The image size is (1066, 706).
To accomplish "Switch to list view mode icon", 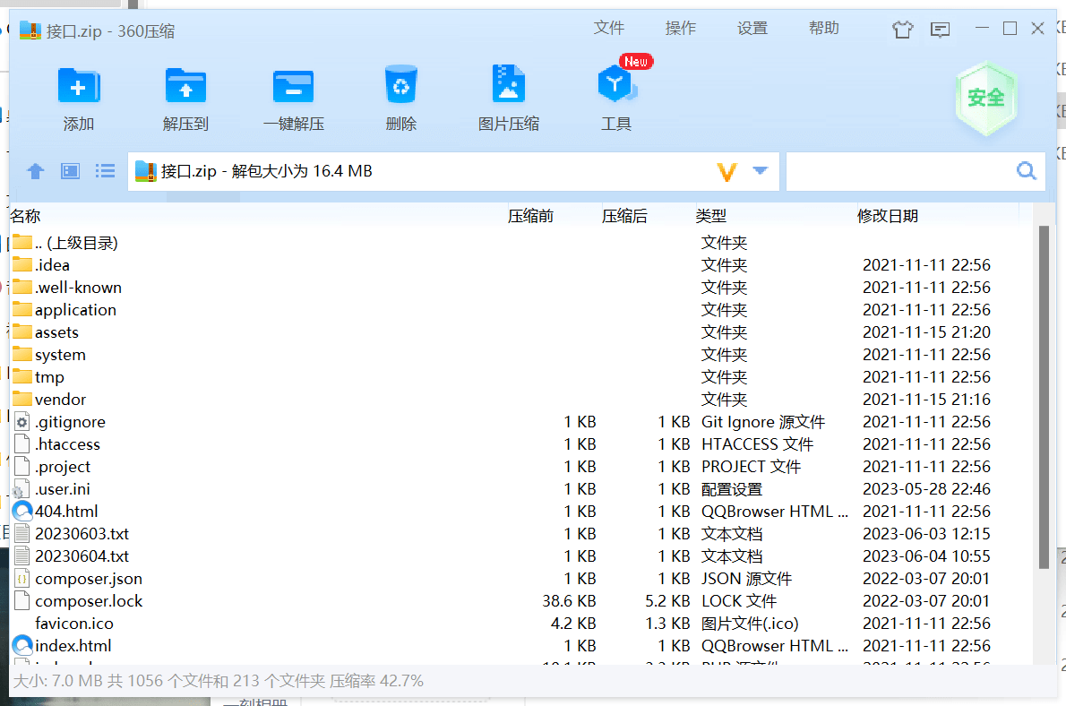I will (x=106, y=171).
